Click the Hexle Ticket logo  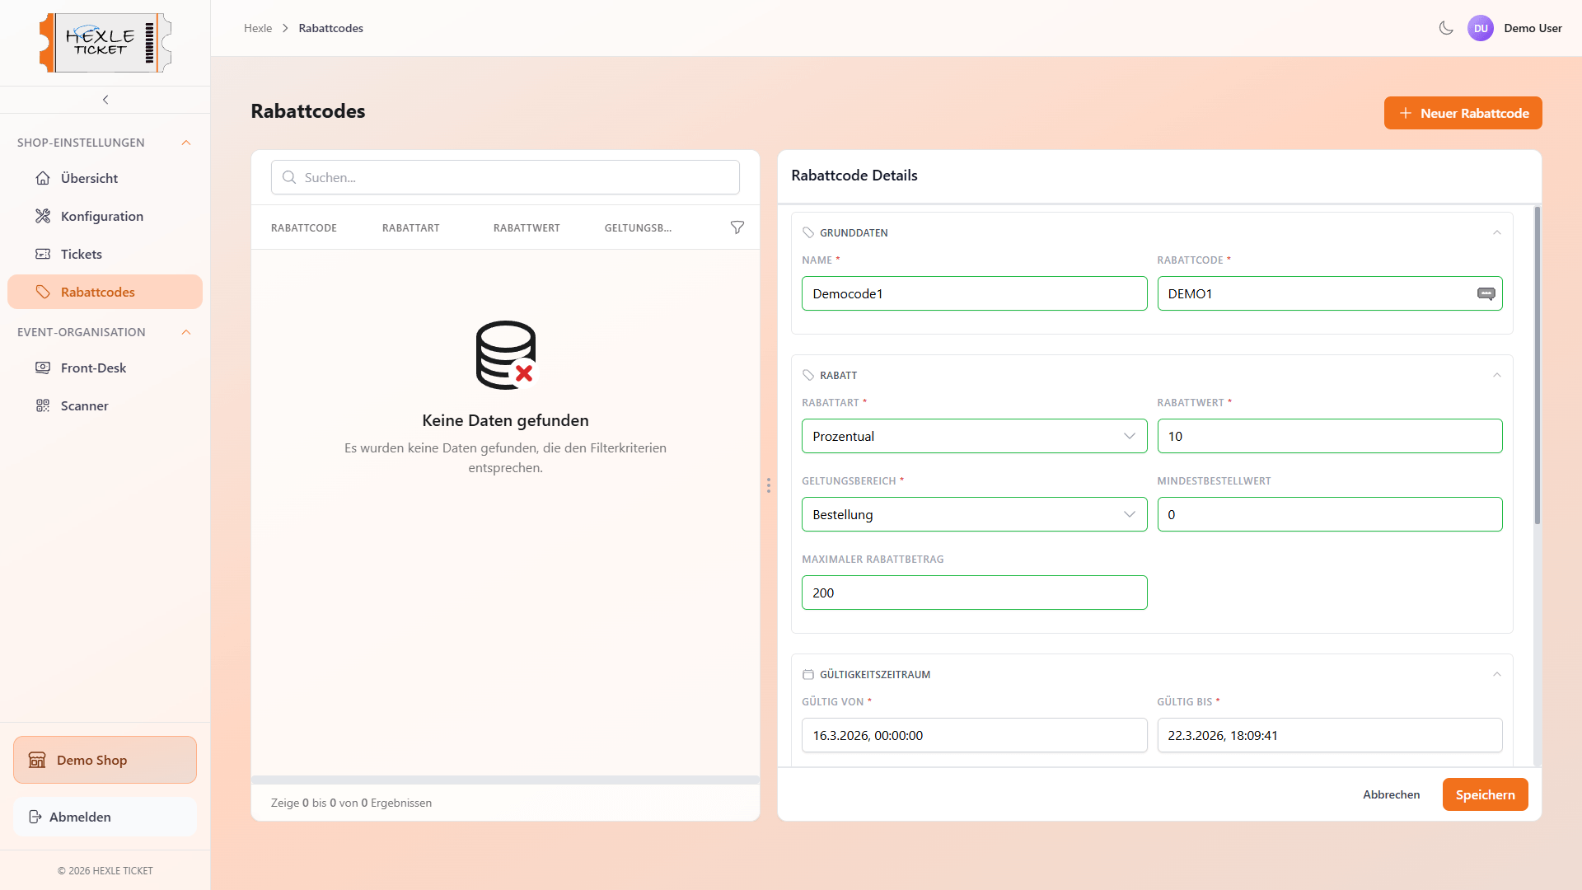pyautogui.click(x=105, y=43)
